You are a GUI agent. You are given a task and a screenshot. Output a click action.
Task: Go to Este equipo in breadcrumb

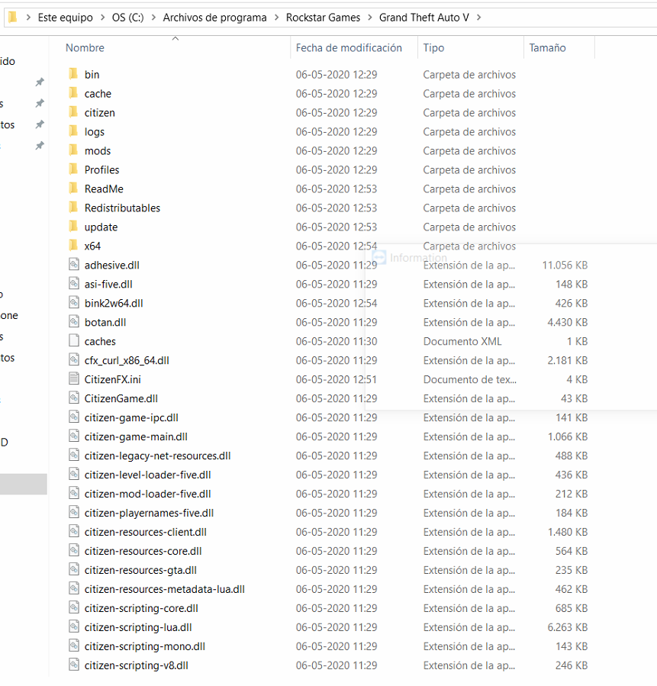coord(65,18)
